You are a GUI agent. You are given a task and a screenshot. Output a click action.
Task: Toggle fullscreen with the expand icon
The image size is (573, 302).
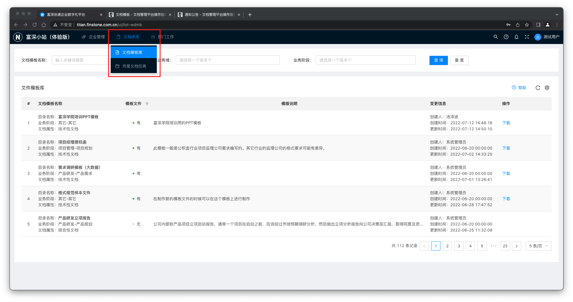[527, 37]
